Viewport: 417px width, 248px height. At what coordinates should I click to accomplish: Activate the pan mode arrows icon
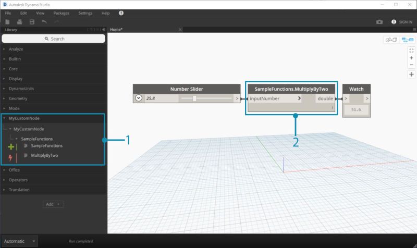coord(411,75)
